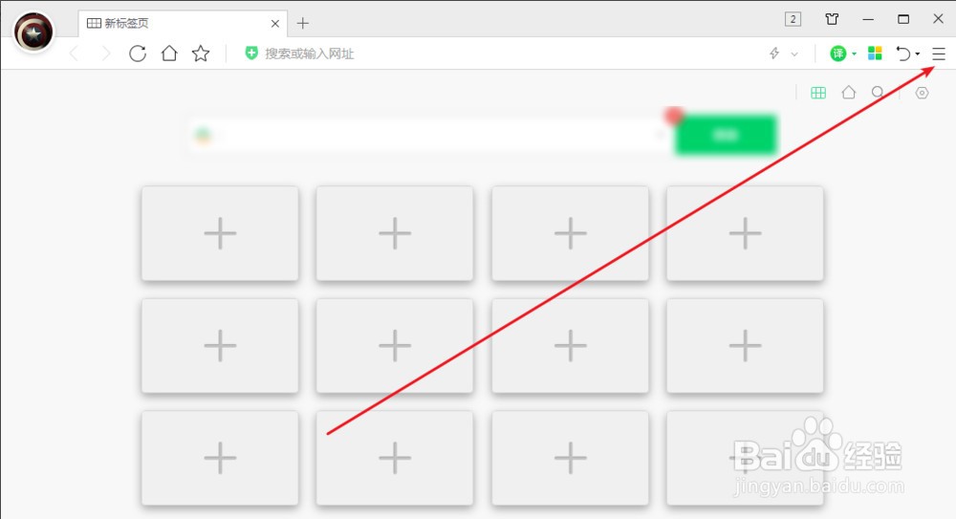
Task: Expand the undo icon dropdown arrow
Action: (918, 54)
